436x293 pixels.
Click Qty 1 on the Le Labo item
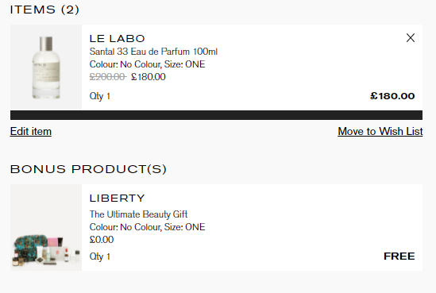pos(100,96)
